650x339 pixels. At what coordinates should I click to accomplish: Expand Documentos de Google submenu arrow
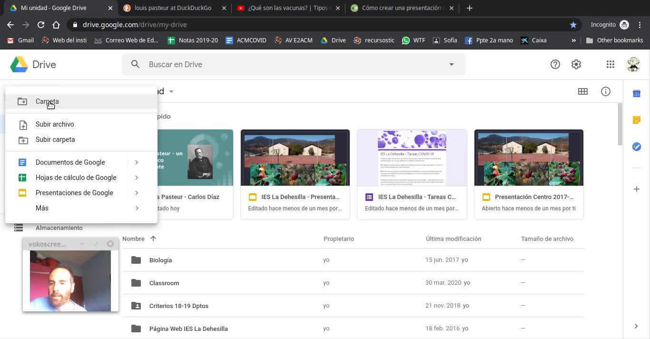(x=137, y=162)
